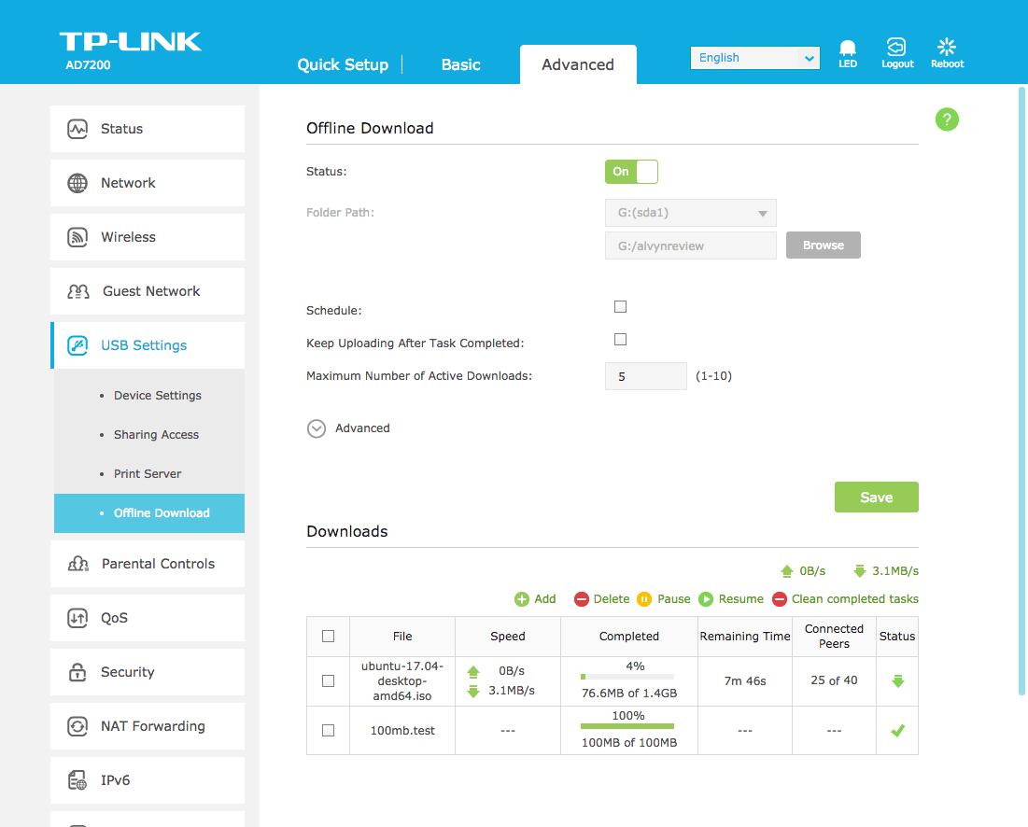
Task: Open the English language dropdown
Action: point(754,58)
